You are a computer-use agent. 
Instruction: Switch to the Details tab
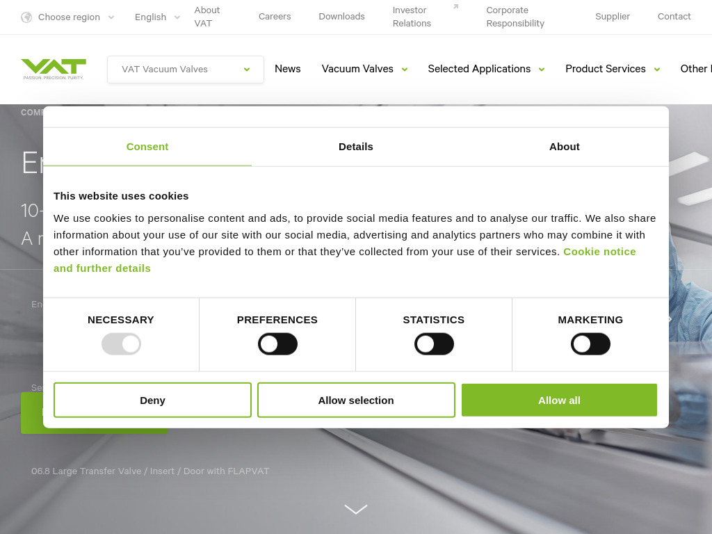pyautogui.click(x=356, y=147)
